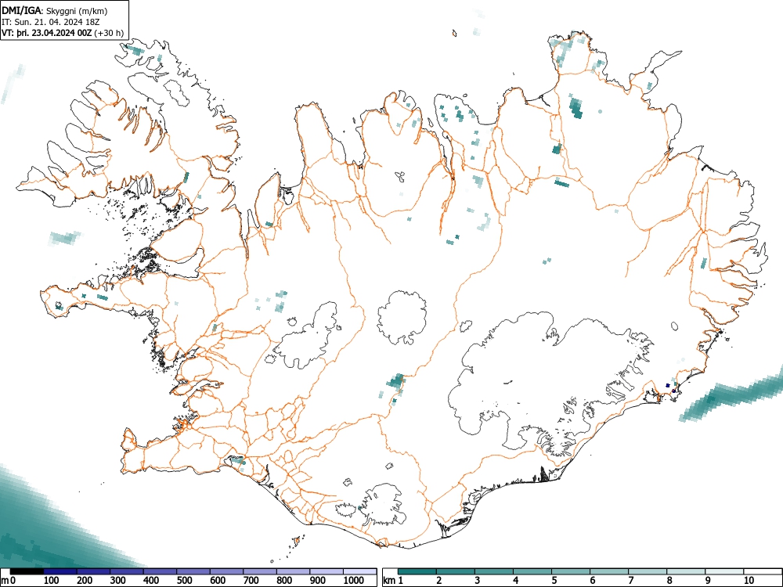Click the "(+30 h)" forecast offset text
The height and width of the screenshot is (587, 783).
pos(109,33)
